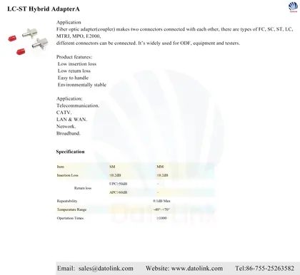Click the Return loss row label

tap(83, 188)
